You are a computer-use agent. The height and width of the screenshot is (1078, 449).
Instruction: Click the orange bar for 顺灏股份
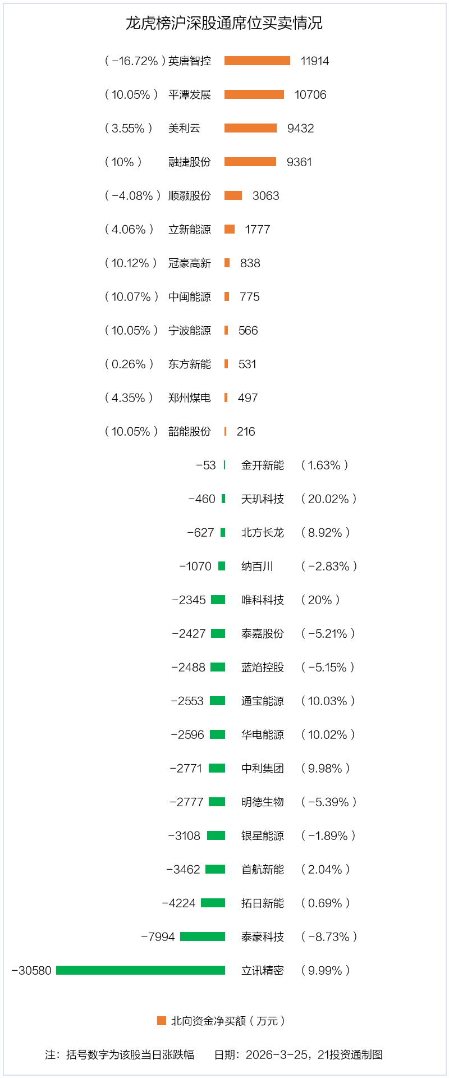pyautogui.click(x=233, y=195)
